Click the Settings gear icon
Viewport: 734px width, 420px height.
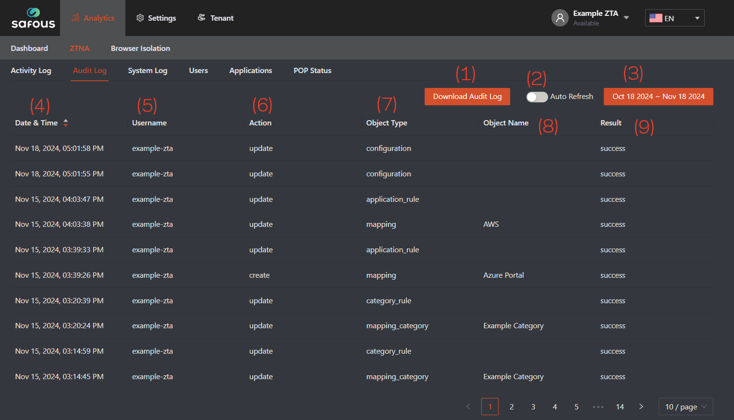coord(140,18)
